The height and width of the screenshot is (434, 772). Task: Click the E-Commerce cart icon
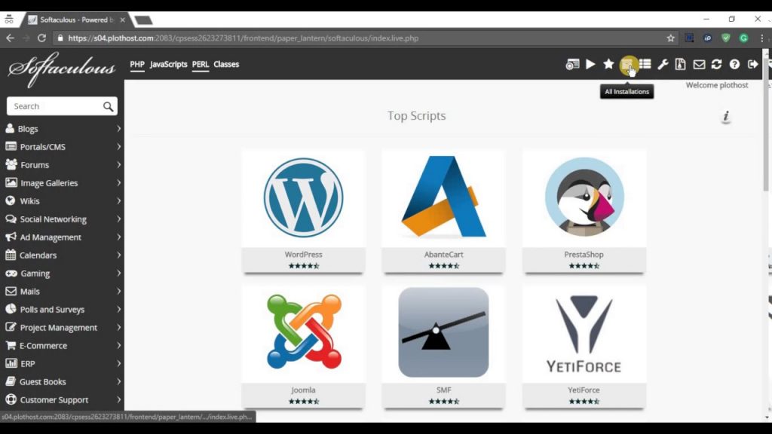tap(11, 345)
